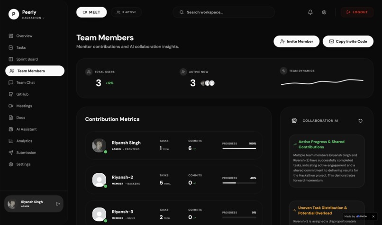Click Riyansh Singh's 100% progress bar
Screen dimensions: 382x225
(239, 148)
